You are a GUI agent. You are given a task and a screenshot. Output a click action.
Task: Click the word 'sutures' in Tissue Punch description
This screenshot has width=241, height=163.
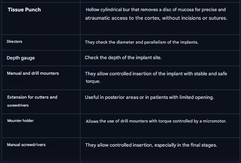218,18
